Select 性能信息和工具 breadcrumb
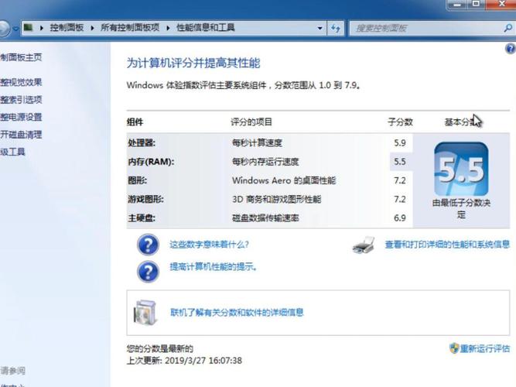 (205, 28)
